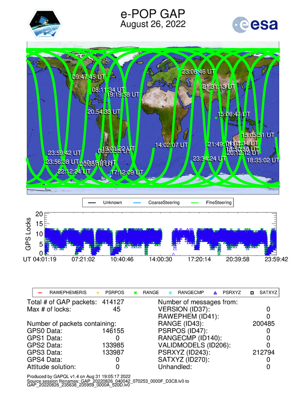306x396 pixels.
Task: Click the 09:47:45 UT map timestamp
Action: coord(88,77)
